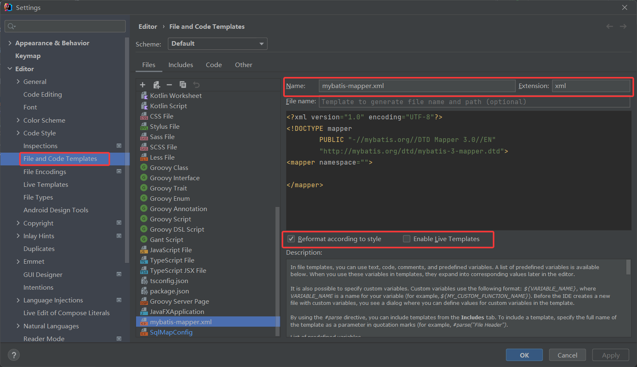The height and width of the screenshot is (367, 637).
Task: Switch to the Code tab
Action: click(x=214, y=65)
